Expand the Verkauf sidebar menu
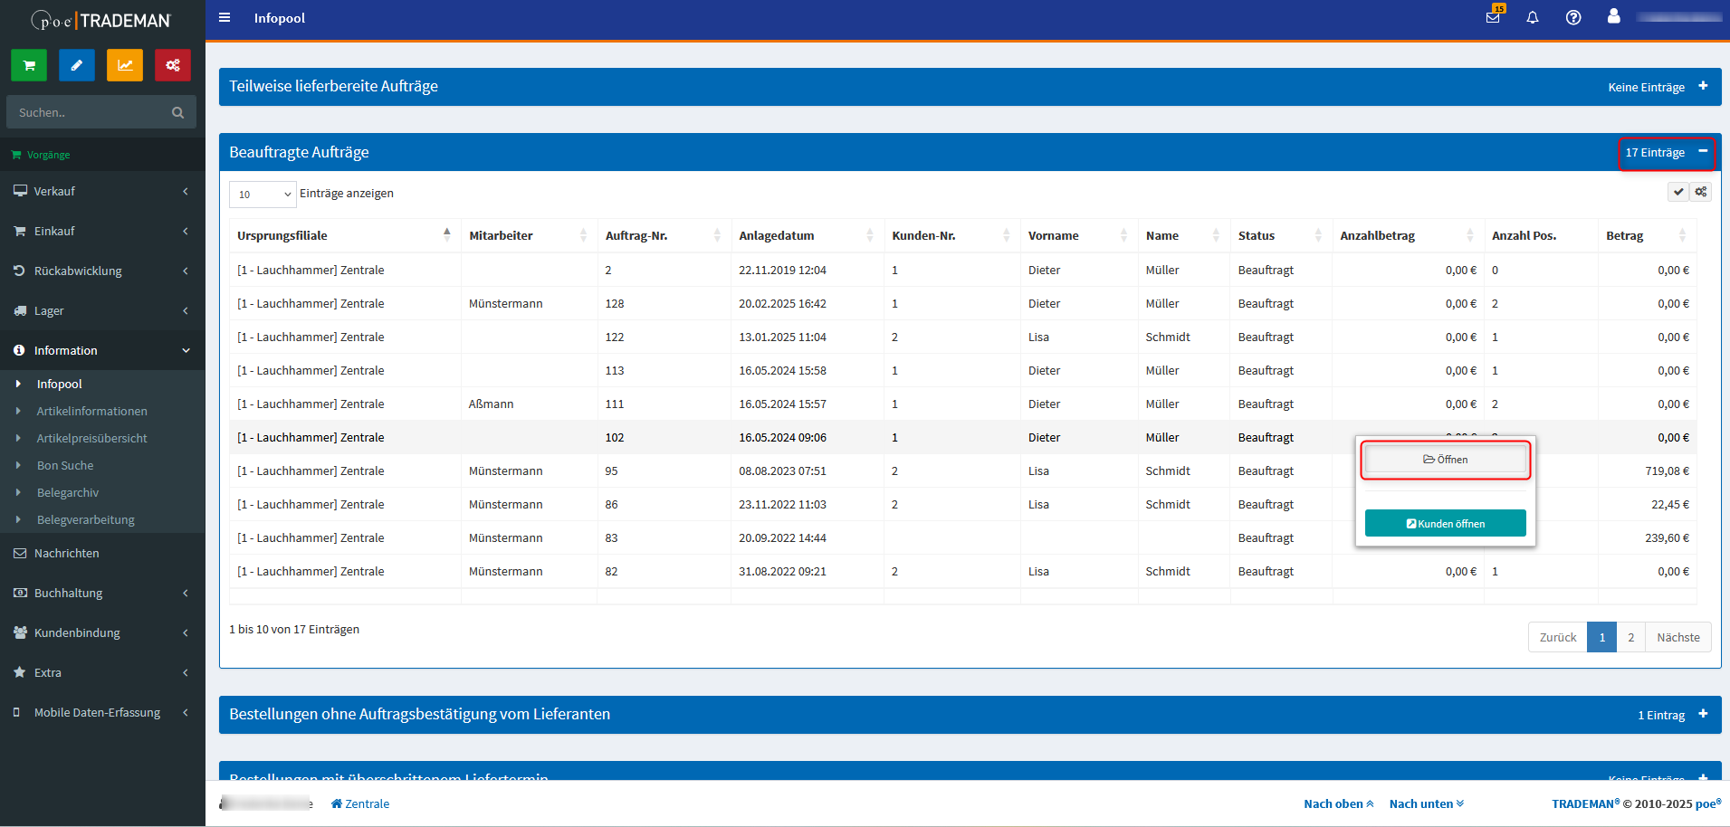Viewport: 1730px width, 827px height. coord(101,191)
